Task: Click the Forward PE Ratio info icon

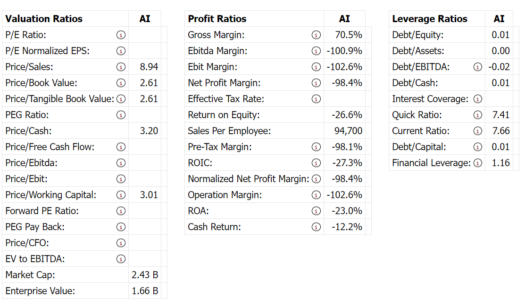Action: (x=121, y=211)
